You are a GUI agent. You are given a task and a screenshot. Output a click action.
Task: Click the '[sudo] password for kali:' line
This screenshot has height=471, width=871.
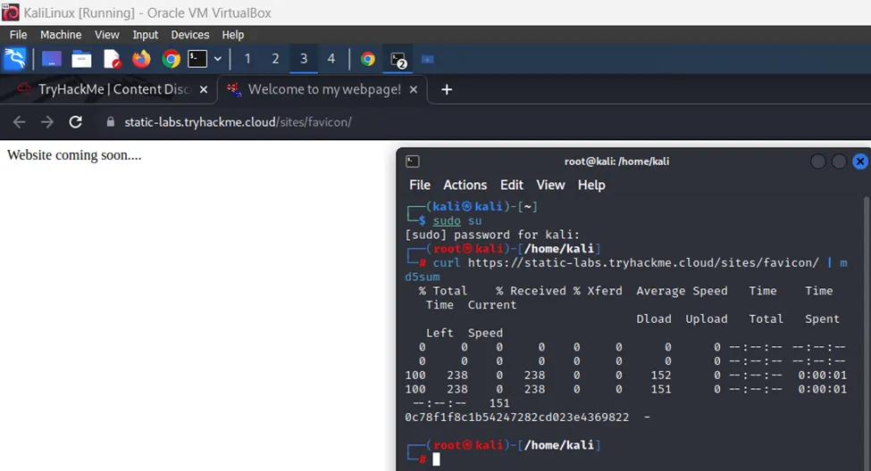[x=492, y=235]
